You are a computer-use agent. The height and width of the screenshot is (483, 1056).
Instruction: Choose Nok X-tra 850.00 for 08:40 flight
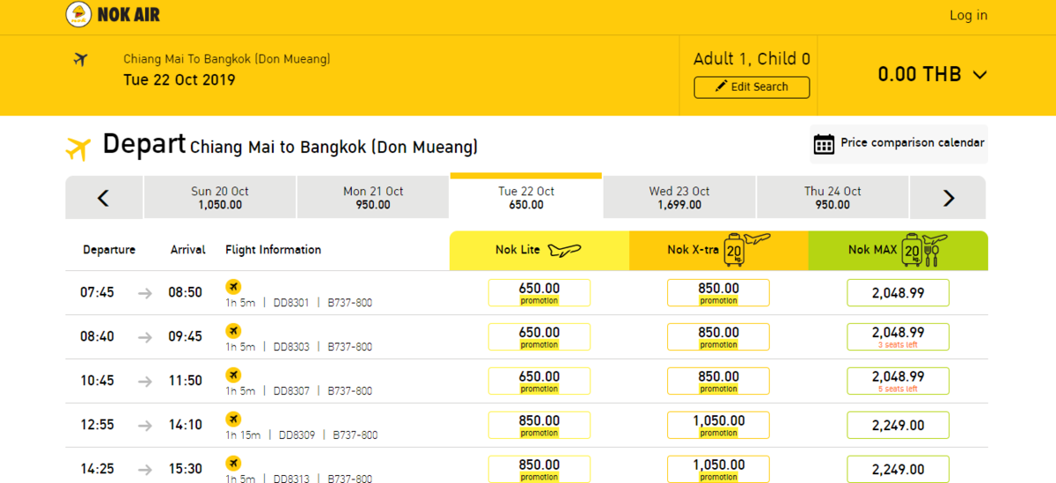click(x=719, y=337)
